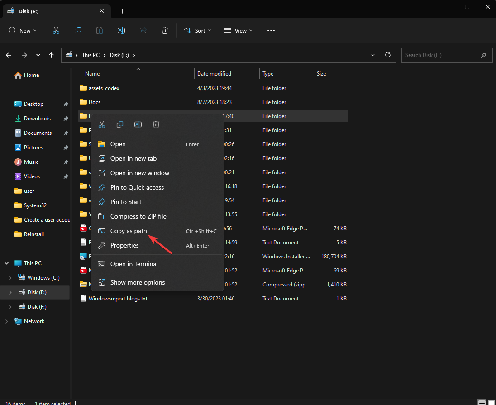Click the assets_codex folder icon
This screenshot has width=496, height=405.
(x=83, y=88)
